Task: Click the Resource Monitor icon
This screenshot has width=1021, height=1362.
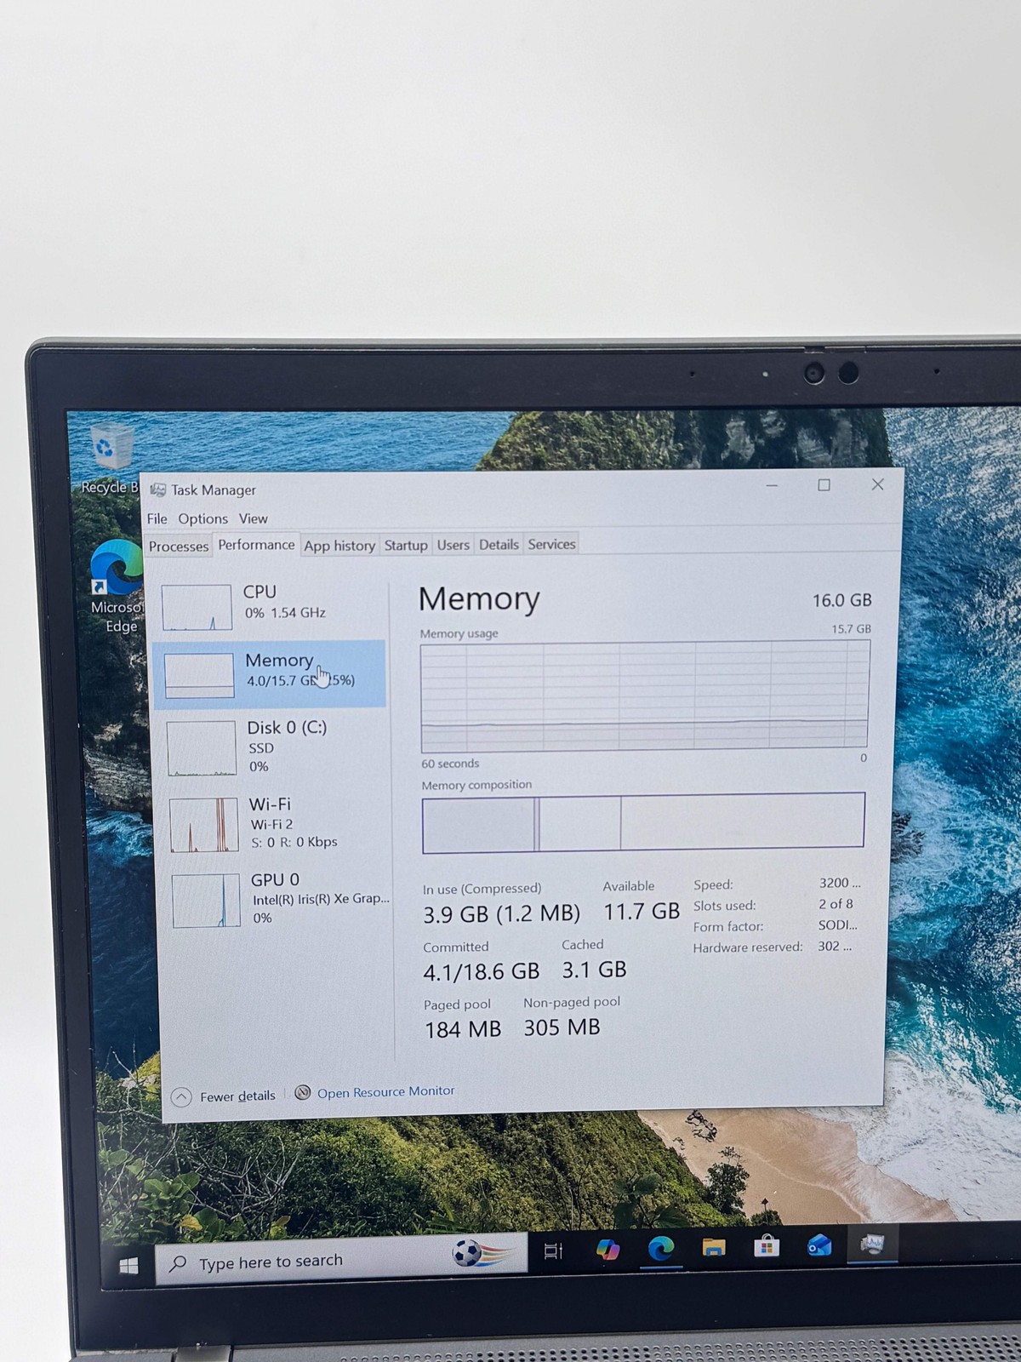Action: tap(302, 1092)
